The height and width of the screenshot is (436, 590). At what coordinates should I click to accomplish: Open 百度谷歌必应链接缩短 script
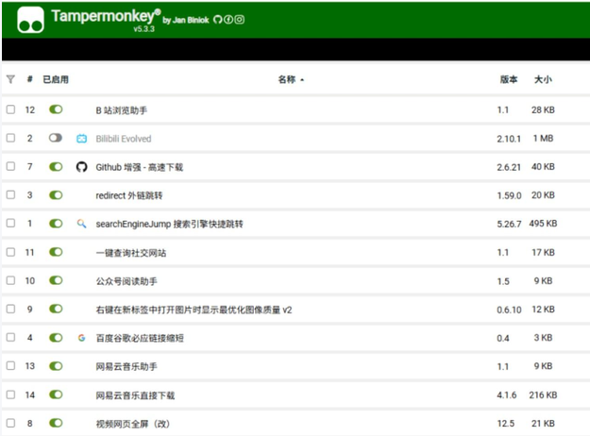tap(140, 338)
